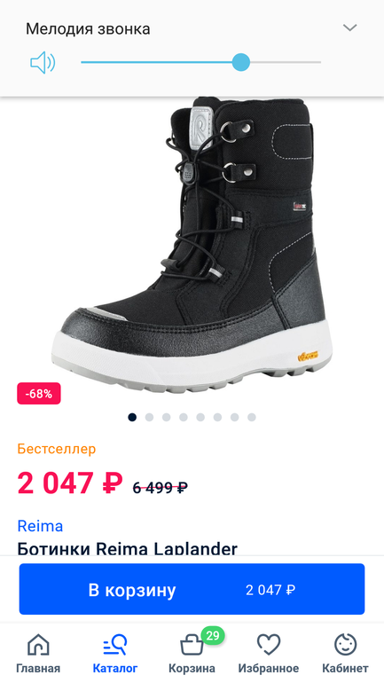Open the Каталог search tab
Image resolution: width=384 pixels, height=683 pixels.
[115, 654]
